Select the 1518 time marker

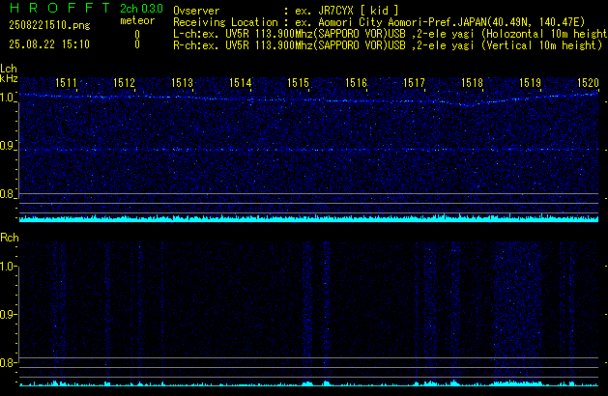(473, 83)
